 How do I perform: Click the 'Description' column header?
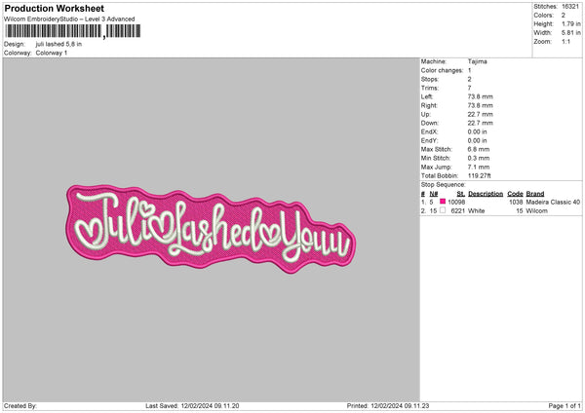pos(486,194)
